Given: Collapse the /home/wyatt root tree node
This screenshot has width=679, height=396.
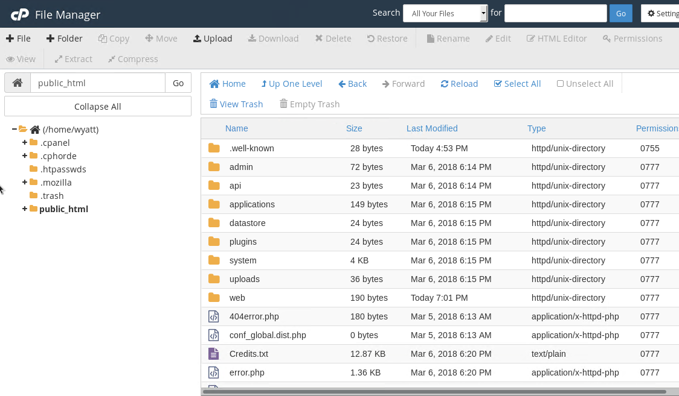Looking at the screenshot, I should coord(14,129).
